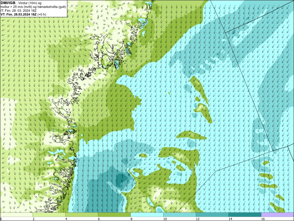The image size is (294, 221).
Task: Click the legend label '12'
Action: point(198,219)
